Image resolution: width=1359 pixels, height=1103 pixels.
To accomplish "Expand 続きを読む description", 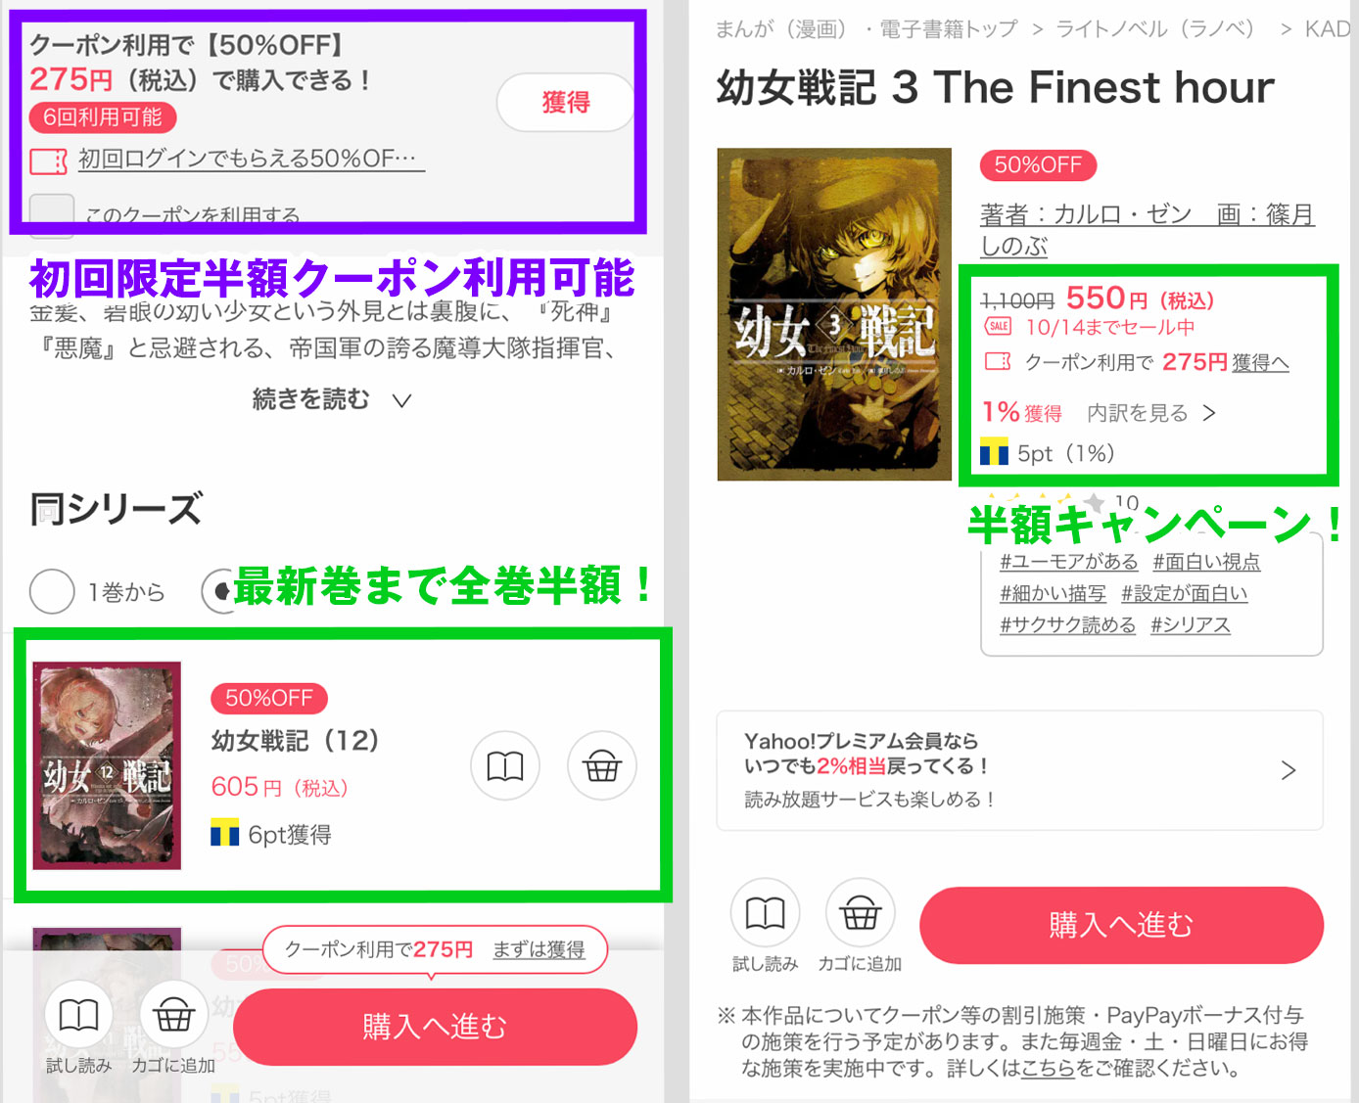I will 331,399.
